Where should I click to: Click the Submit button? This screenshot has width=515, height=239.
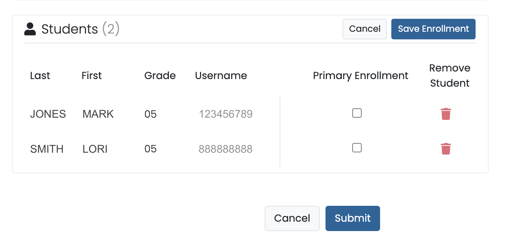[x=353, y=218]
